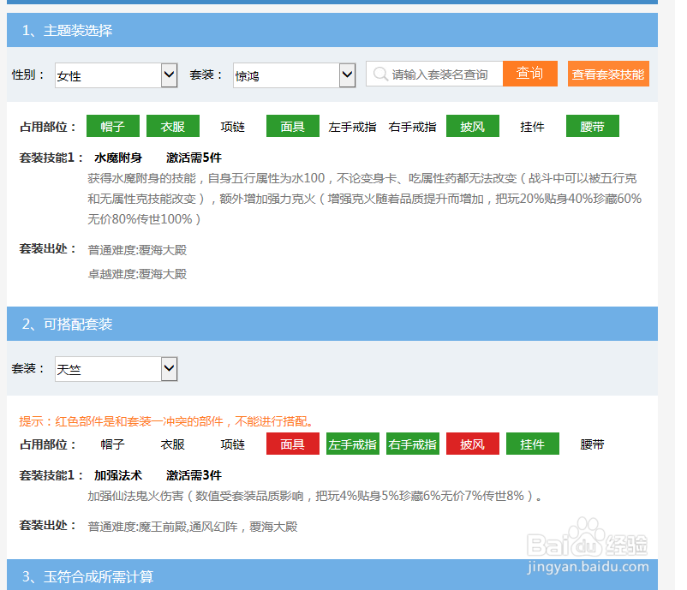Click the 激活需3件 text
The height and width of the screenshot is (590, 687).
[194, 475]
